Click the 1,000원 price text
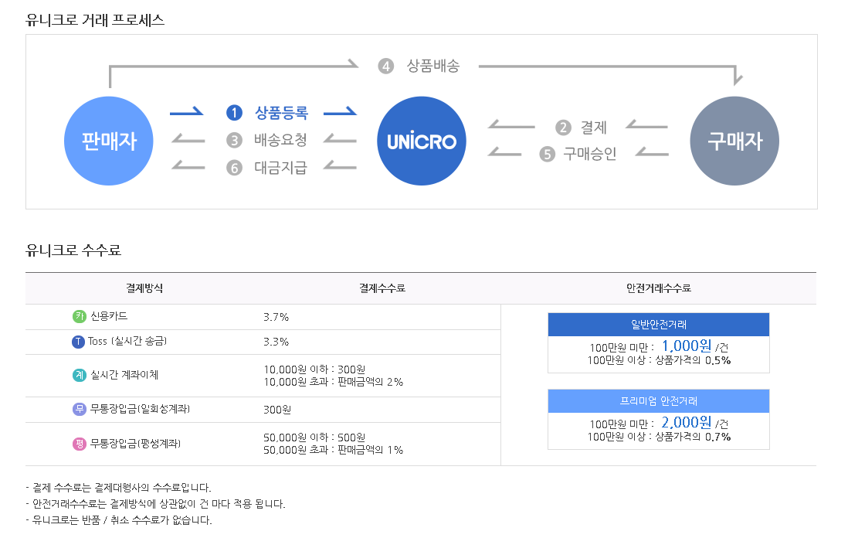Viewport: 848px width, 538px height. (x=687, y=346)
